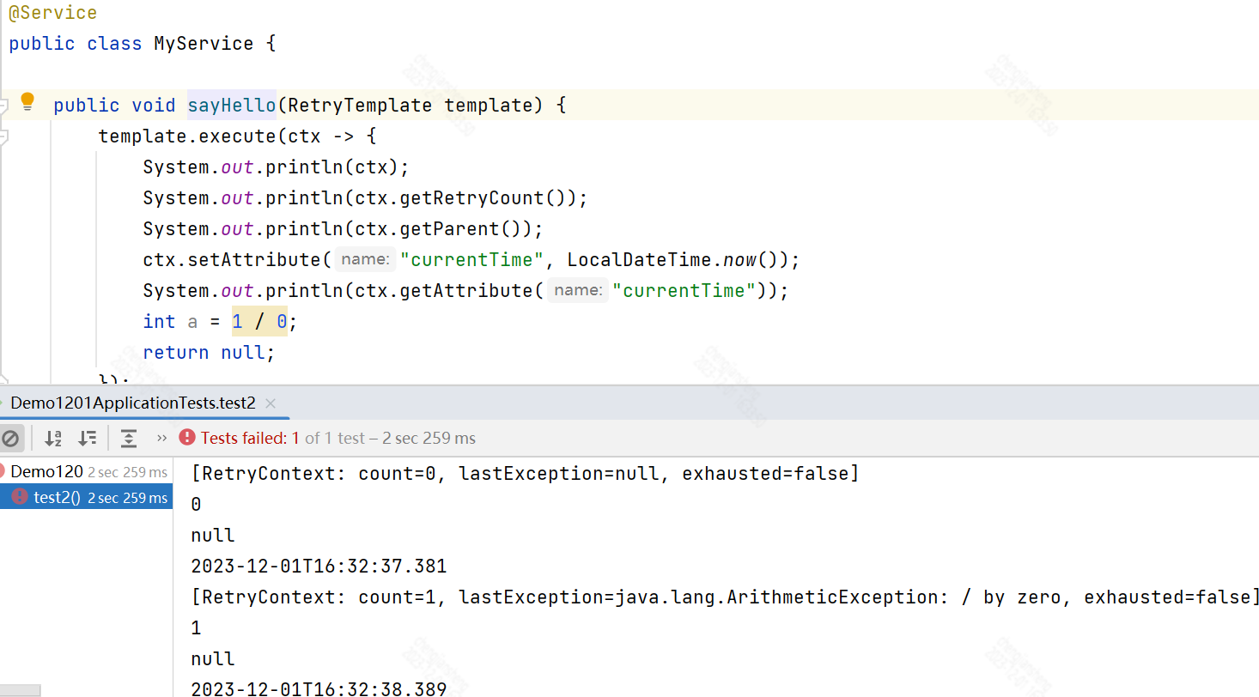Viewport: 1259px width, 697px height.
Task: Toggle alphabetical sorting of test results
Action: (52, 438)
